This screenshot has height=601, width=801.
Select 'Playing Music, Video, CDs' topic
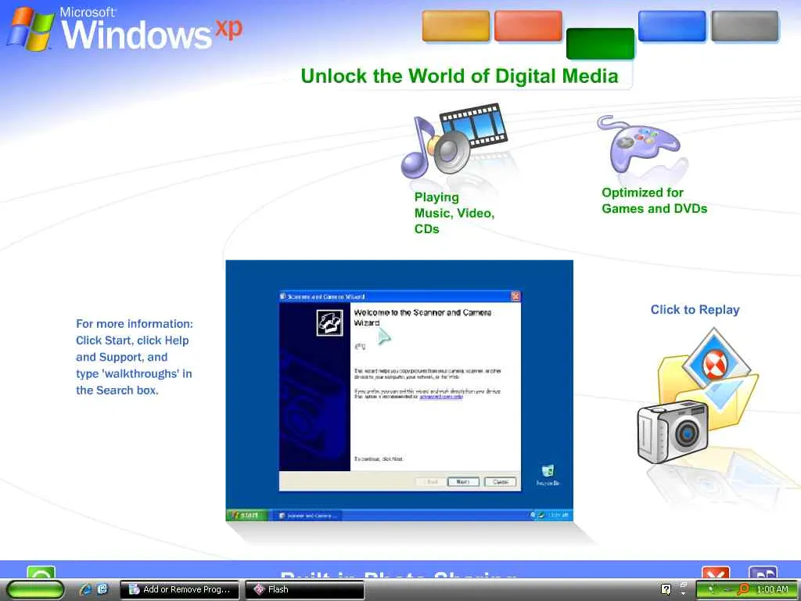click(x=454, y=213)
